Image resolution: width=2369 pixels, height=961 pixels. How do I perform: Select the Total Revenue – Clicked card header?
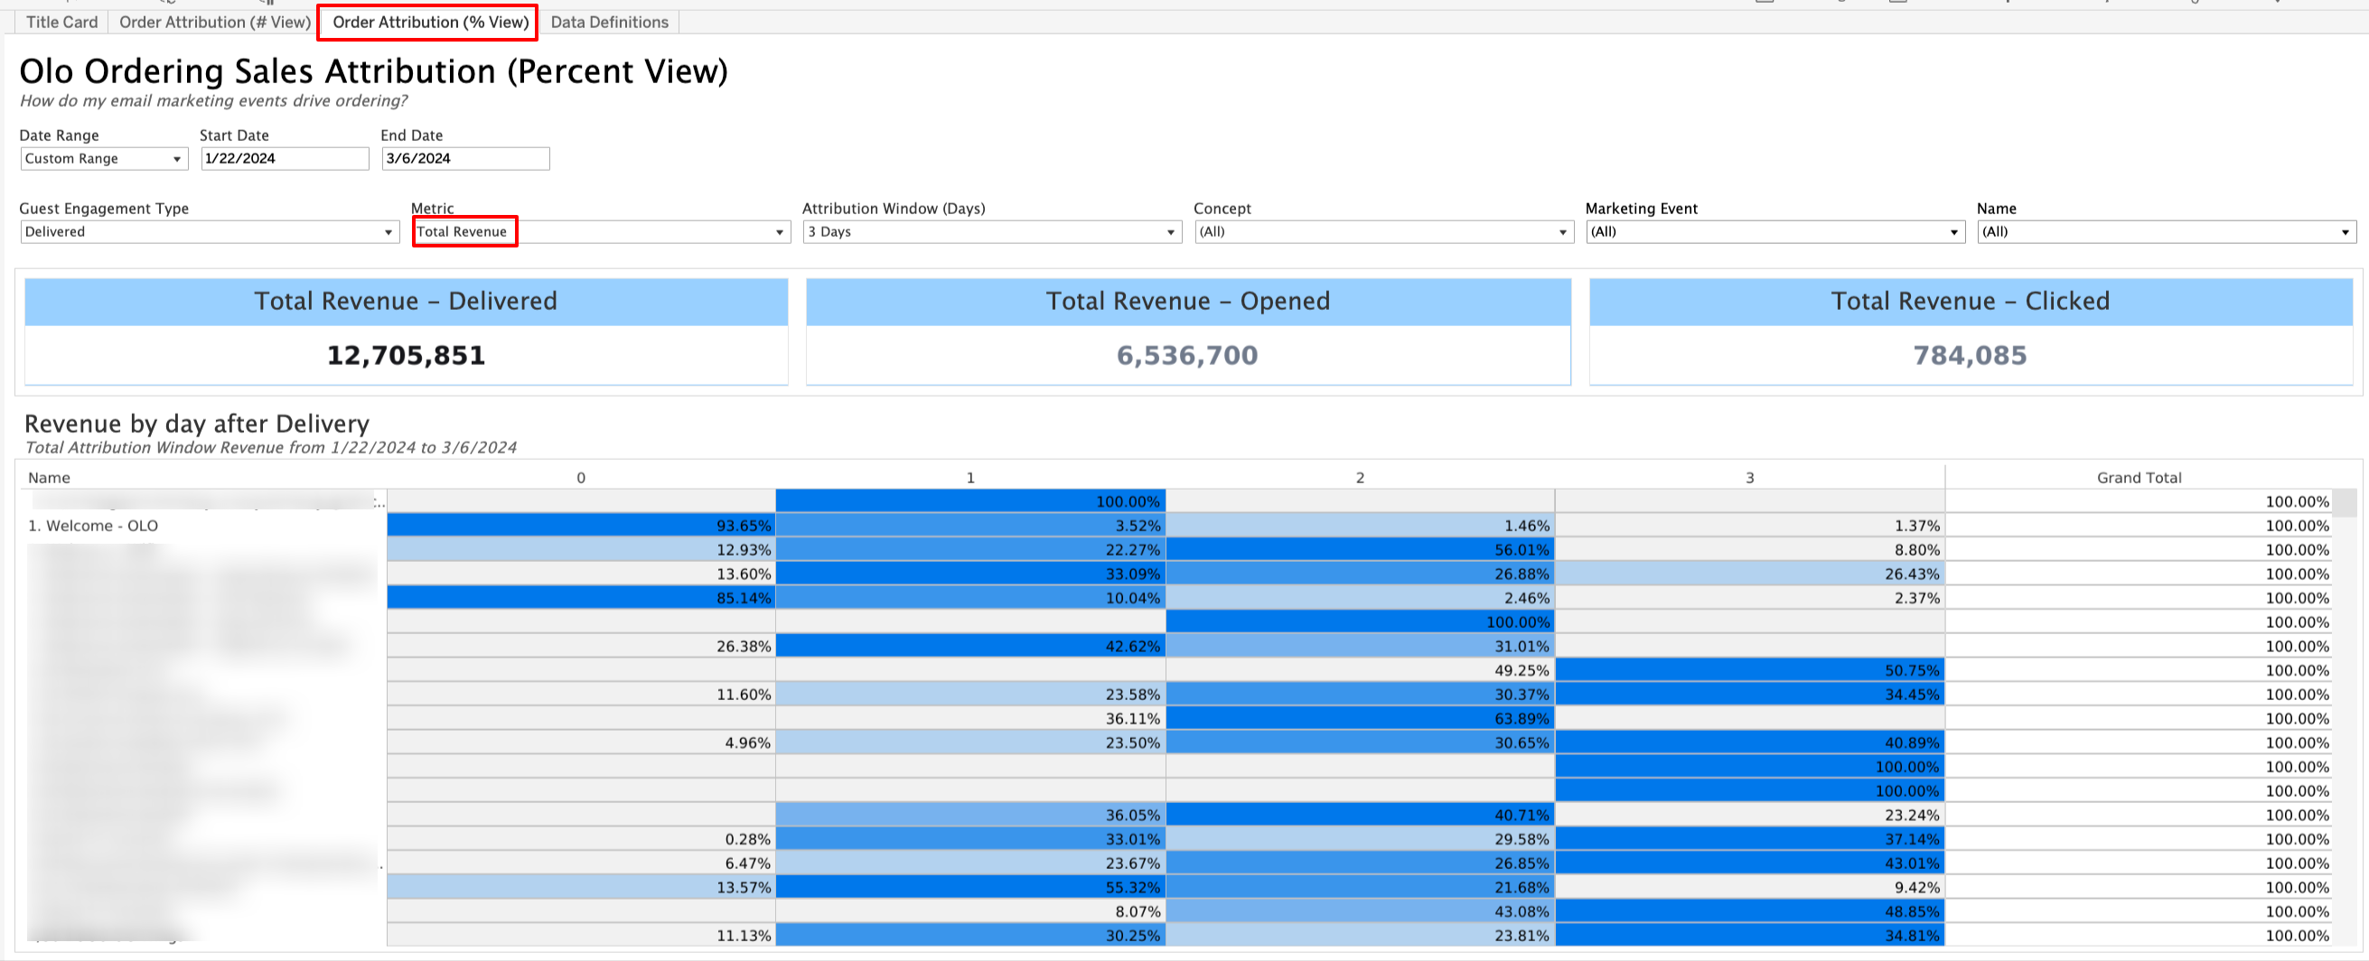(x=1971, y=302)
